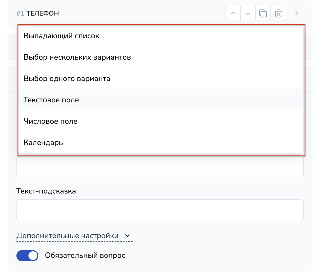
Task: Delete the Телефон question with trash icon
Action: (278, 13)
